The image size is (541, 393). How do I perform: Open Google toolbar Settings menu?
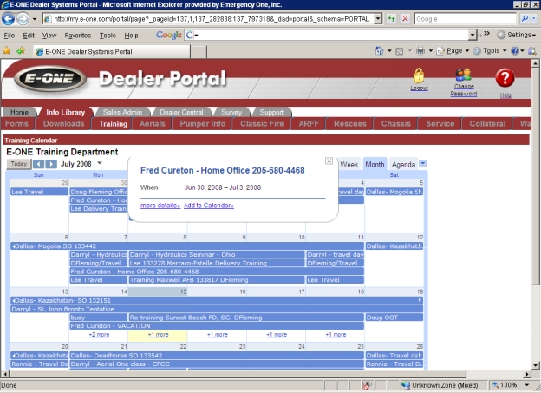tap(516, 35)
